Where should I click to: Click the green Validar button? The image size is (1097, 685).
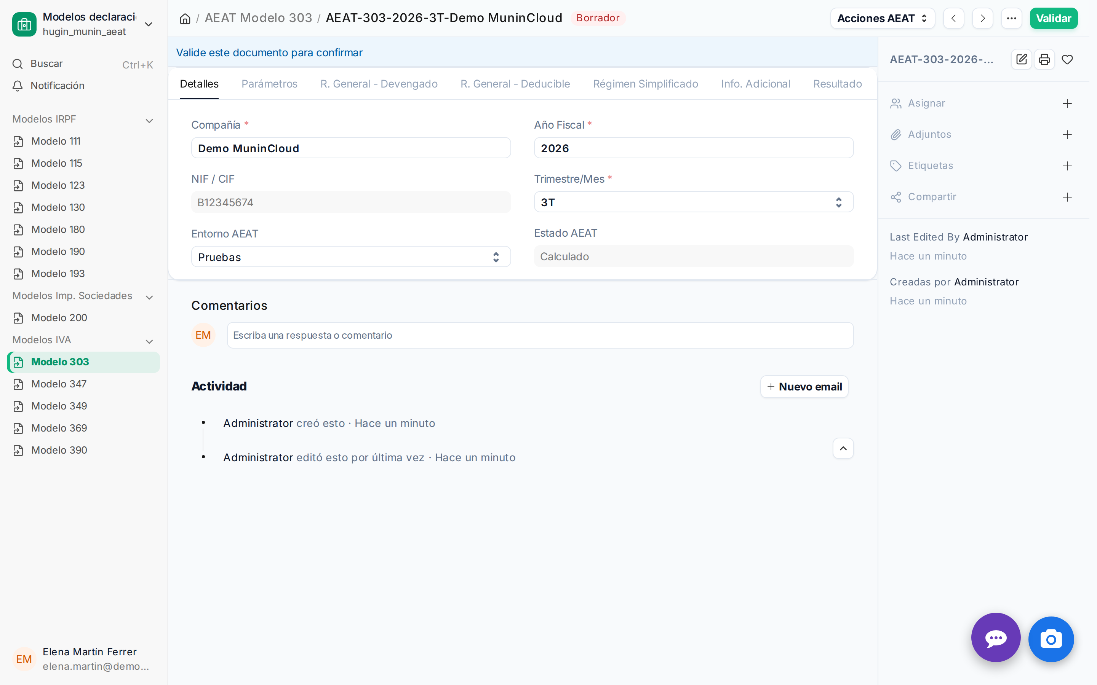1054,19
